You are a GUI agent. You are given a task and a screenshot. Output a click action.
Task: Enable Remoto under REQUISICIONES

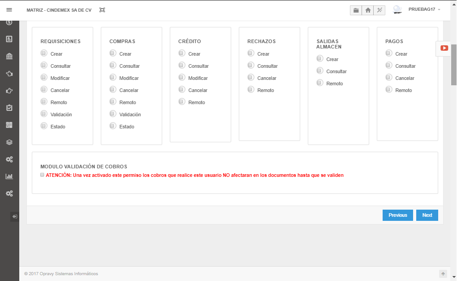44,101
